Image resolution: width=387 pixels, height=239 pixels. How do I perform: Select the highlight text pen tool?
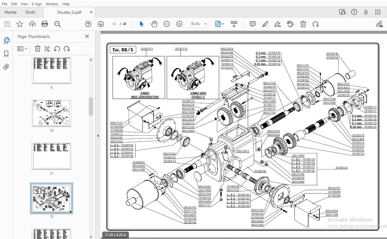(265, 24)
